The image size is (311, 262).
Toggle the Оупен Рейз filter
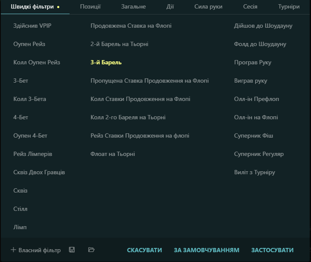(29, 44)
